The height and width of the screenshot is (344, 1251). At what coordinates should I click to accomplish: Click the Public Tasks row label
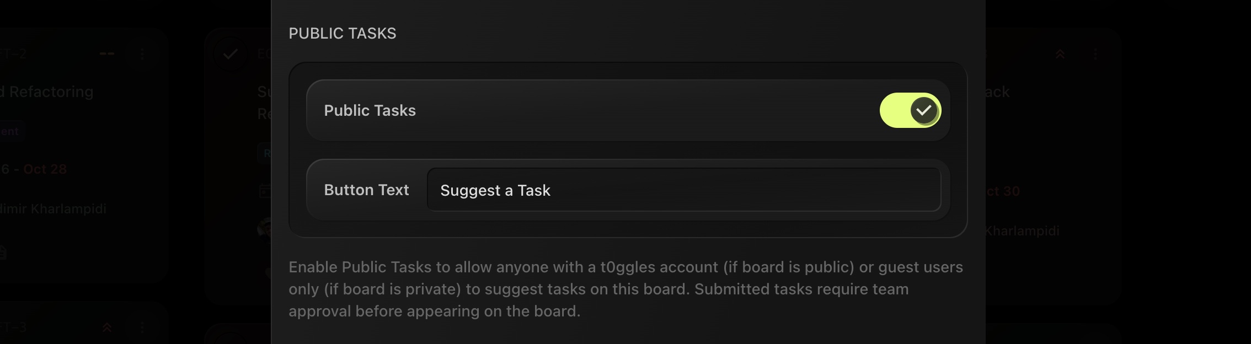370,110
